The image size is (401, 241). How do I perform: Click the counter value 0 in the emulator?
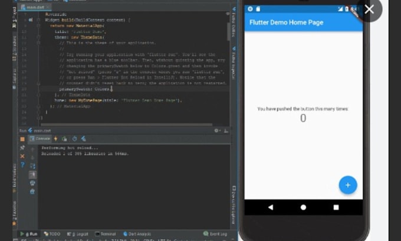(x=303, y=118)
